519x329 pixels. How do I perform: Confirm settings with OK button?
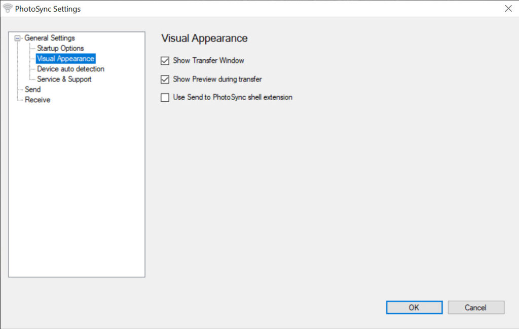point(414,308)
